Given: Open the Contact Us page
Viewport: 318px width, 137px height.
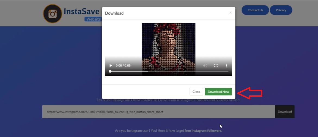Looking at the screenshot, I should 255,10.
